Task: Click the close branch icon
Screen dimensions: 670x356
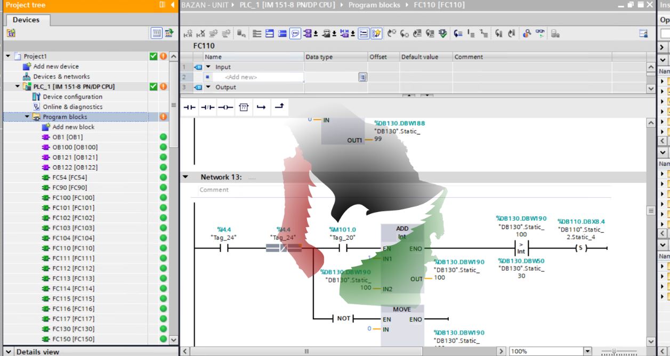Action: (x=279, y=107)
